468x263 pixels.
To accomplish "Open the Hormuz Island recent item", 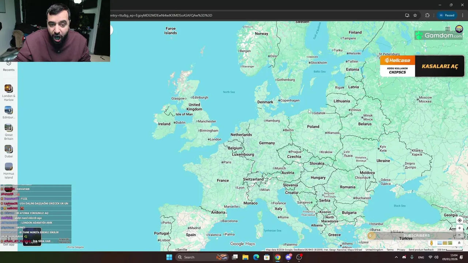I will tap(9, 171).
